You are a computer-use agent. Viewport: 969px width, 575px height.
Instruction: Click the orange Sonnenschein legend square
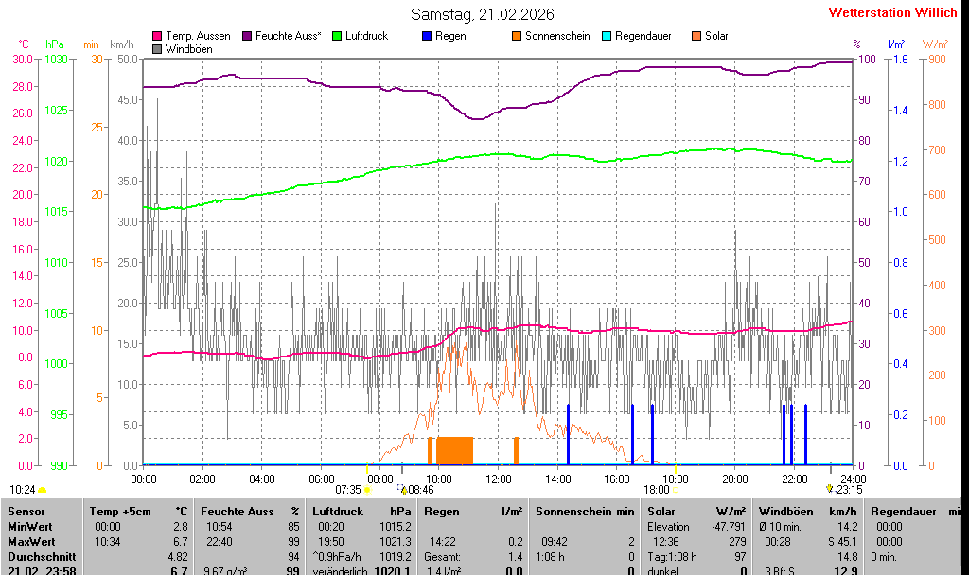point(517,36)
